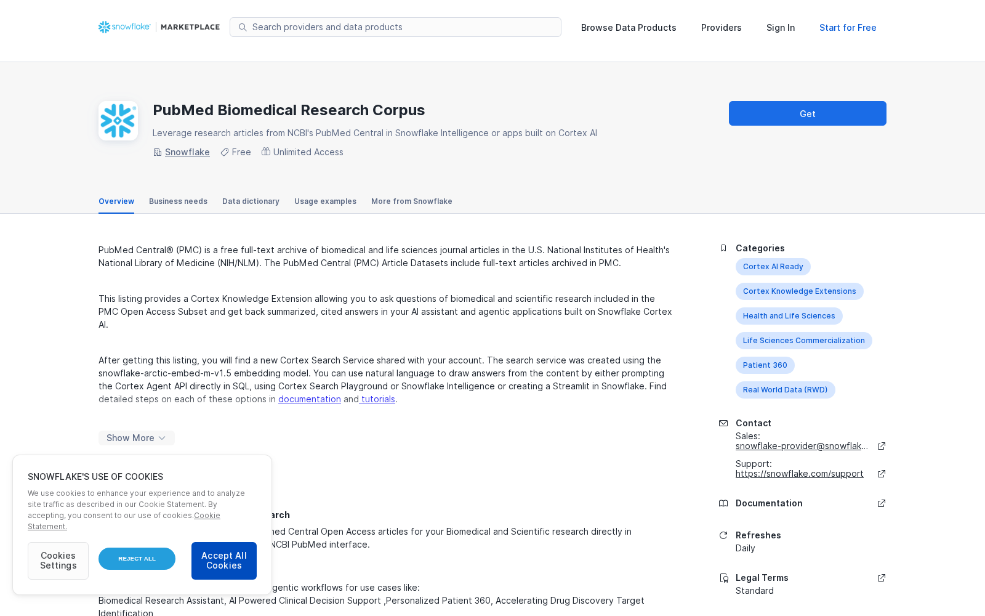Open the tutorials hyperlink in description

click(377, 399)
